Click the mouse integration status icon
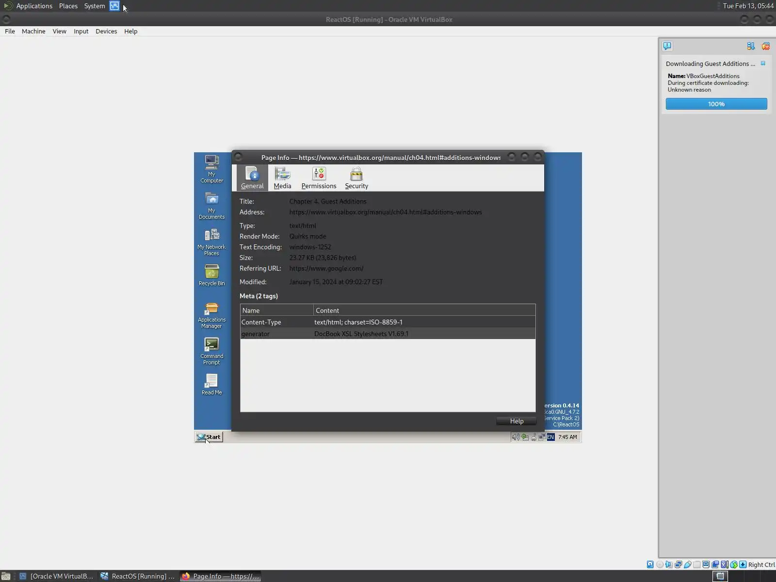 coord(734,565)
